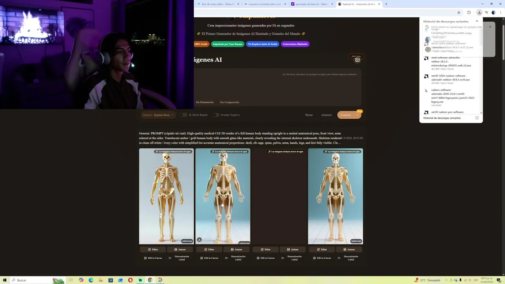Click Editar under the empty third image

pos(266,249)
